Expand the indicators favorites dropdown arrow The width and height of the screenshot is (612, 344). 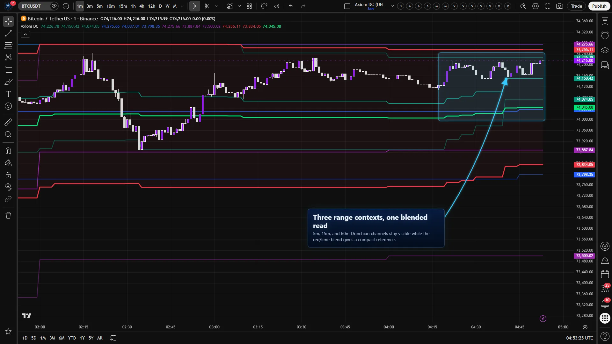(239, 6)
